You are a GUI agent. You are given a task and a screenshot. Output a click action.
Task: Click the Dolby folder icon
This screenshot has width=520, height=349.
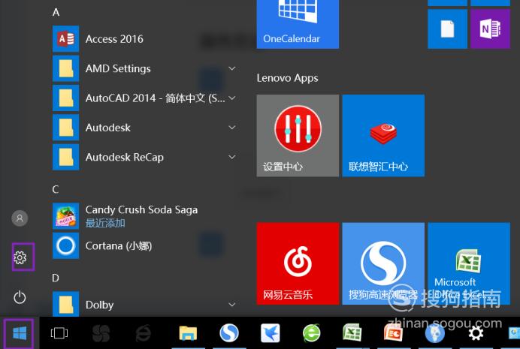tap(65, 304)
